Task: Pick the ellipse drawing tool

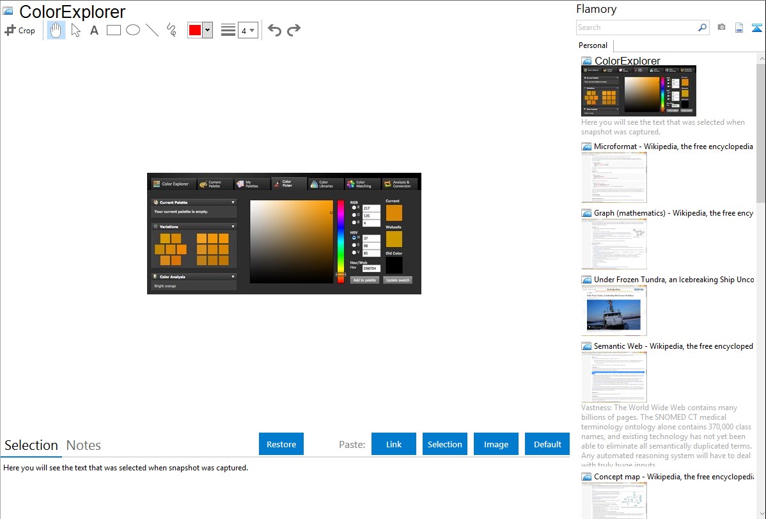Action: coord(133,30)
